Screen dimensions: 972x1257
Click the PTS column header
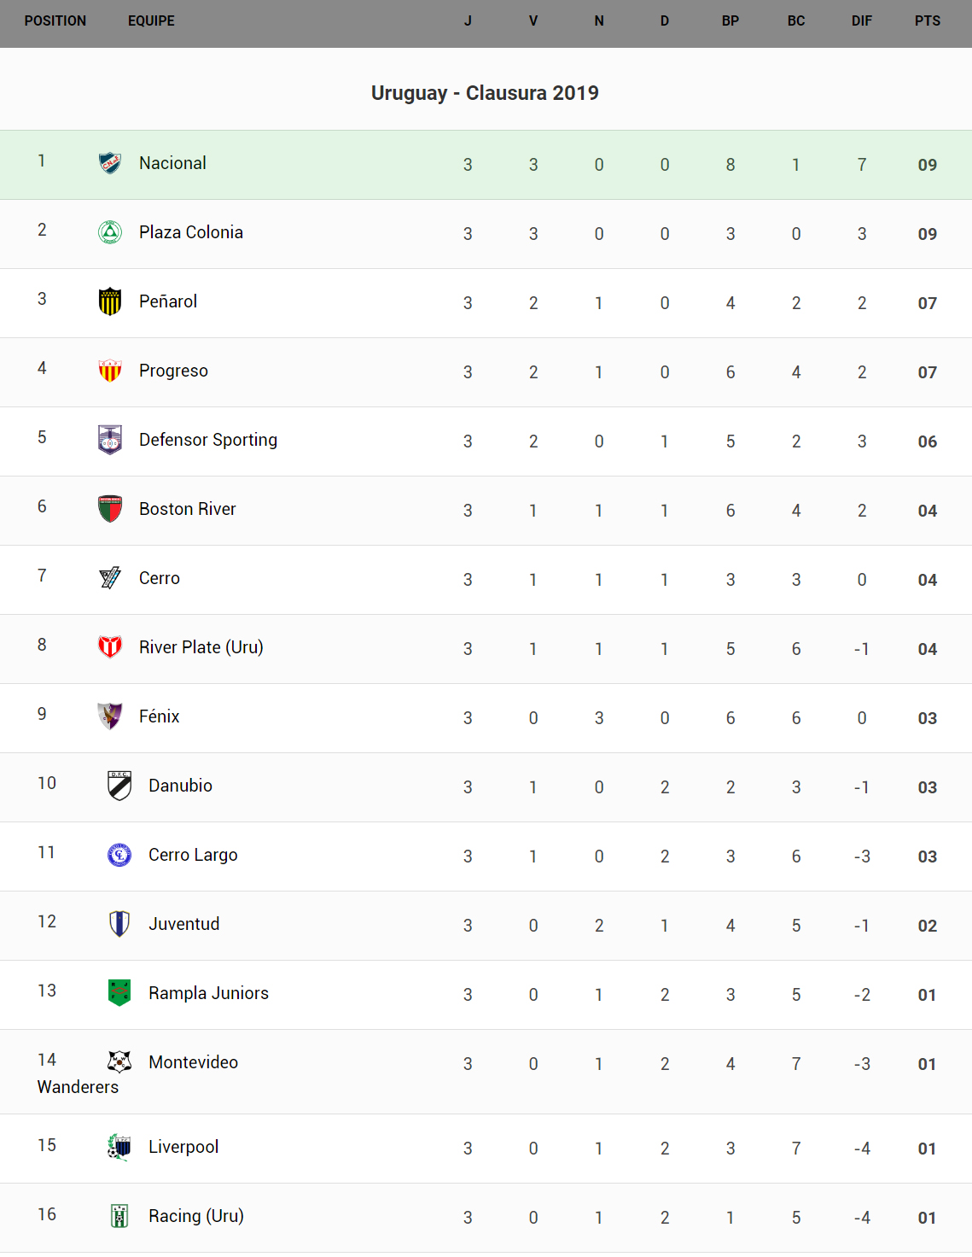coord(928,21)
